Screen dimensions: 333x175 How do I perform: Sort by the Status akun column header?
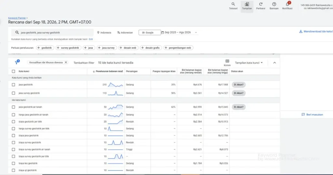pos(237,71)
